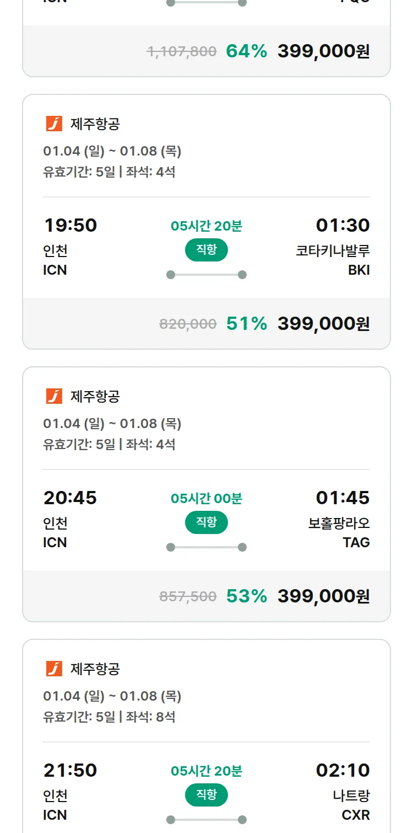Select the 64% discount 399,000원 price
Viewport: 413px width, 833px height.
pyautogui.click(x=323, y=51)
